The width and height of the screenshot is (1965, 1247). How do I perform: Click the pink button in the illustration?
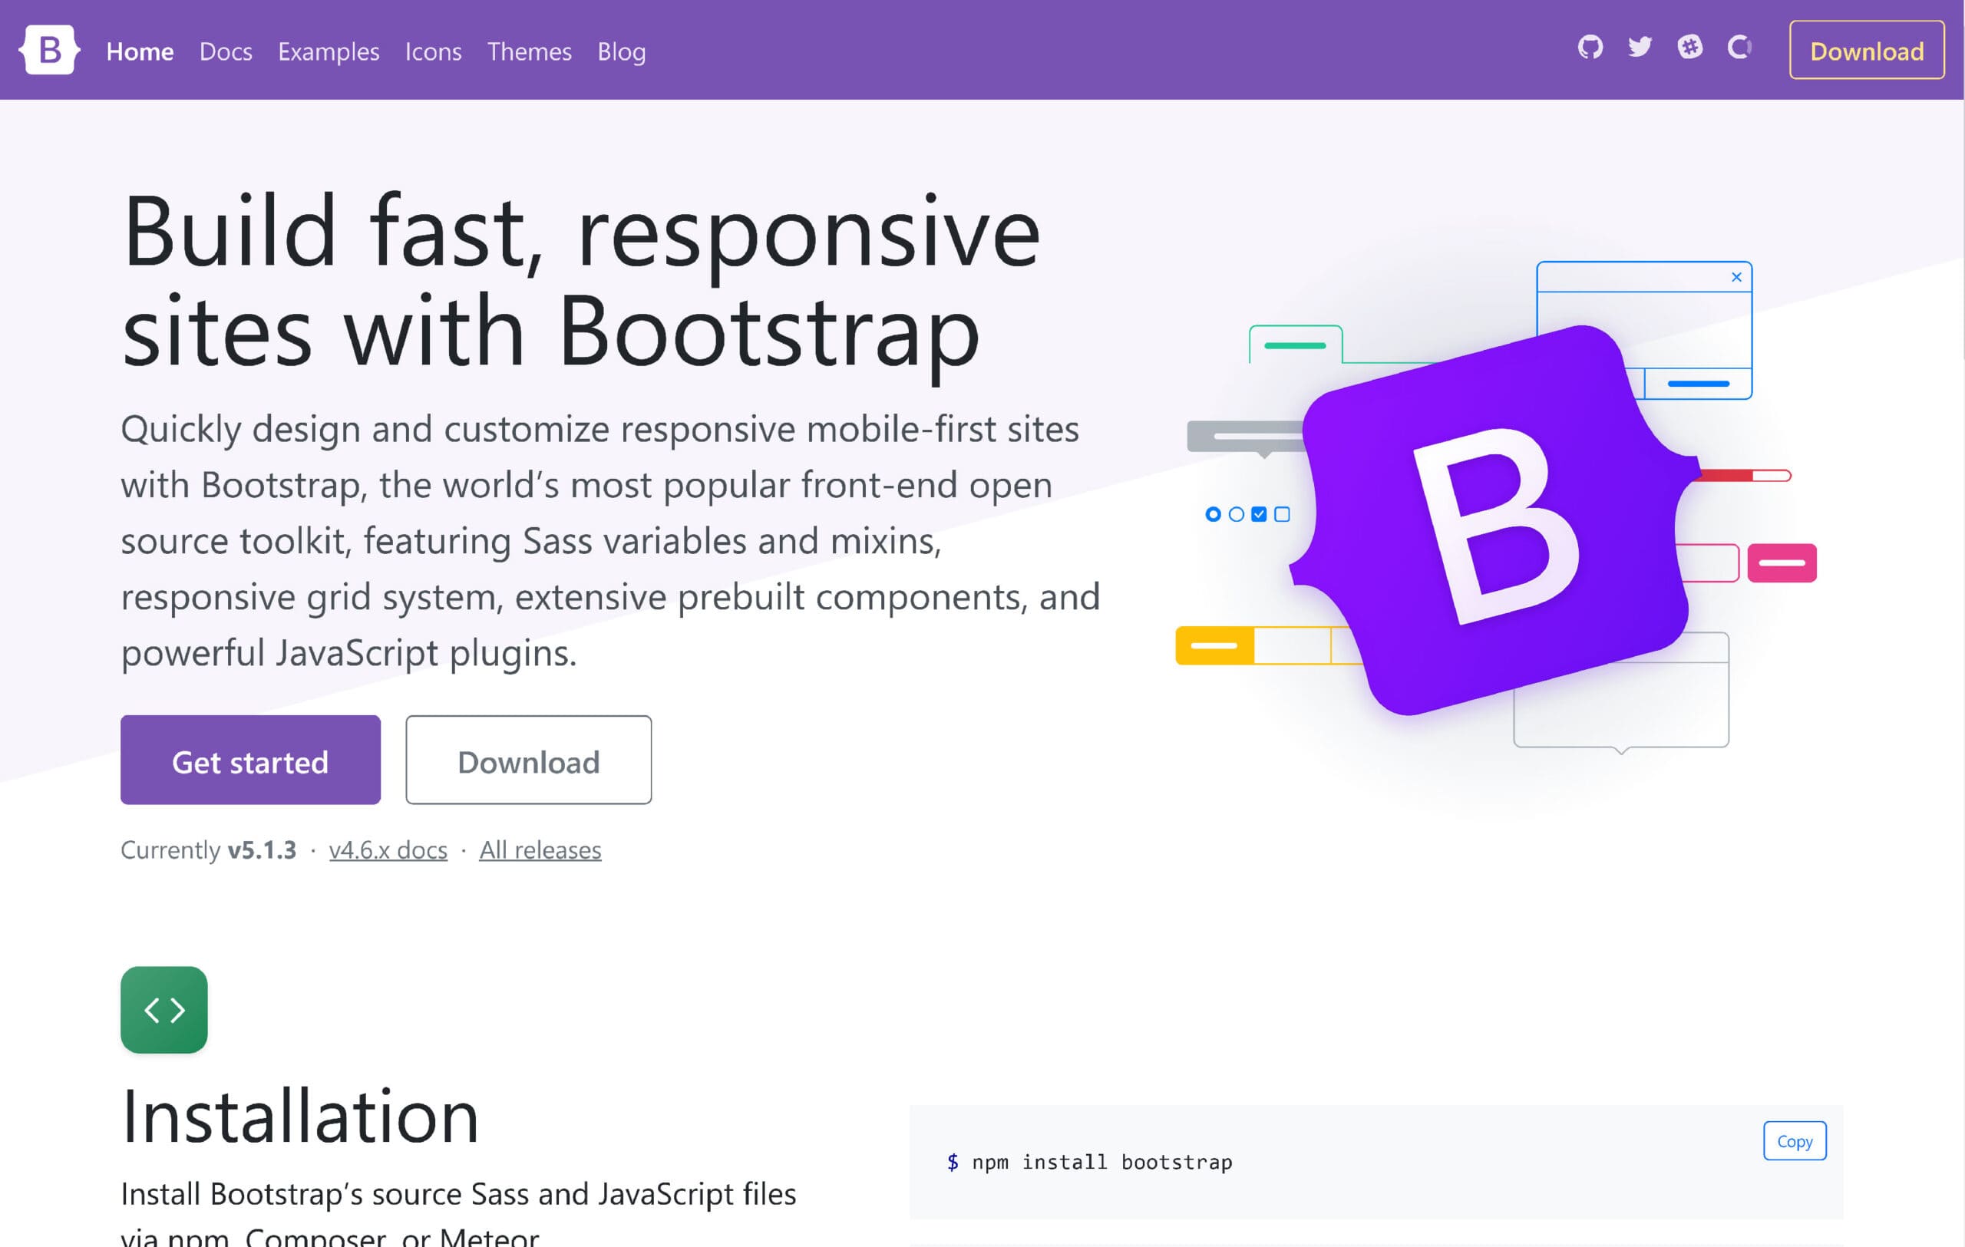1782,562
